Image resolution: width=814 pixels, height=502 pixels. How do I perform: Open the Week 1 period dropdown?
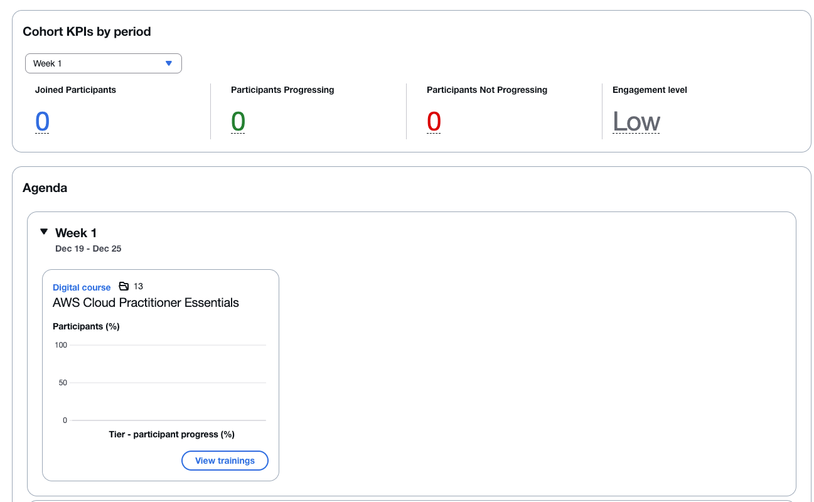104,63
